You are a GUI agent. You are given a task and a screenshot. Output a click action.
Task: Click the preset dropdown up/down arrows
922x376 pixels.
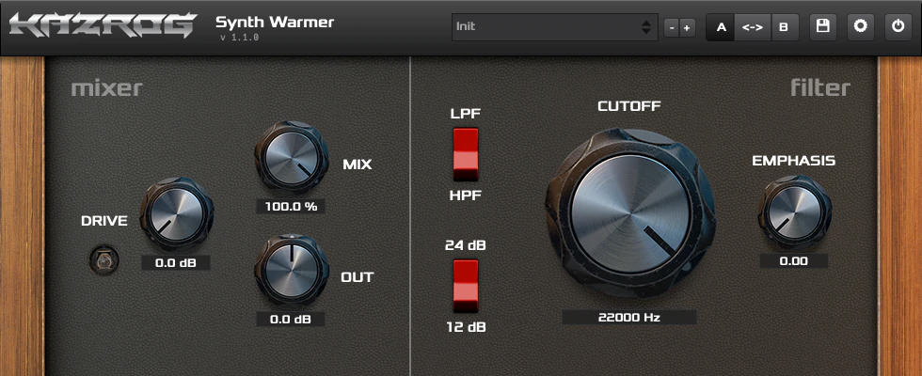pos(645,27)
